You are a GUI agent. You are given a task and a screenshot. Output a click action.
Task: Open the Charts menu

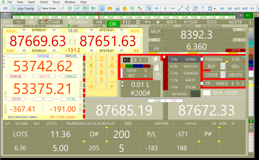44,2
